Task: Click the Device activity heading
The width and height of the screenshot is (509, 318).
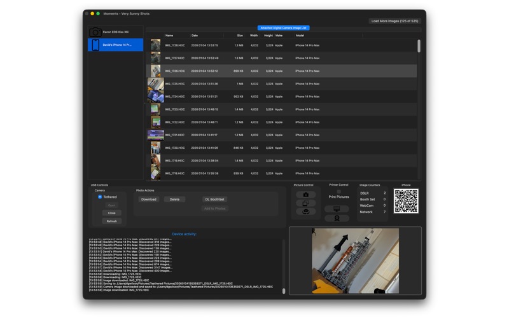Action: click(184, 234)
